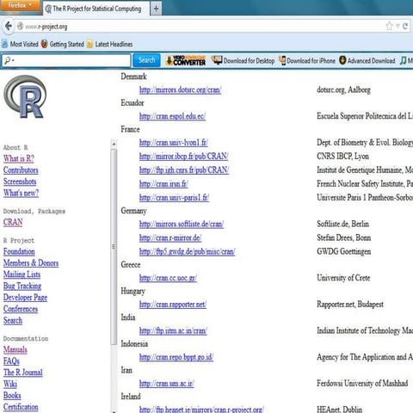Open the Contributors link

tap(21, 170)
